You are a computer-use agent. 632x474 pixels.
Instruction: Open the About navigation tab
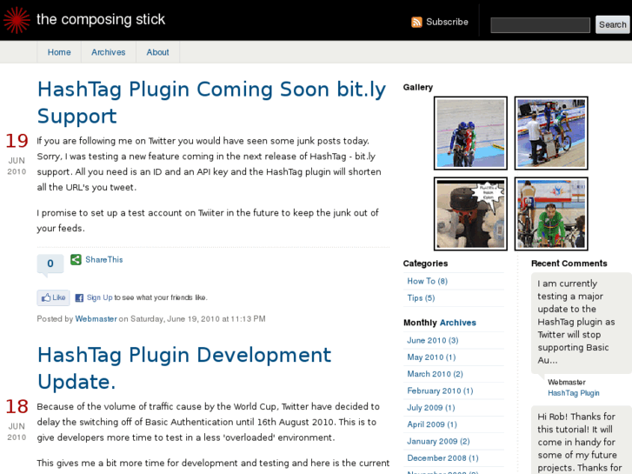coord(157,52)
